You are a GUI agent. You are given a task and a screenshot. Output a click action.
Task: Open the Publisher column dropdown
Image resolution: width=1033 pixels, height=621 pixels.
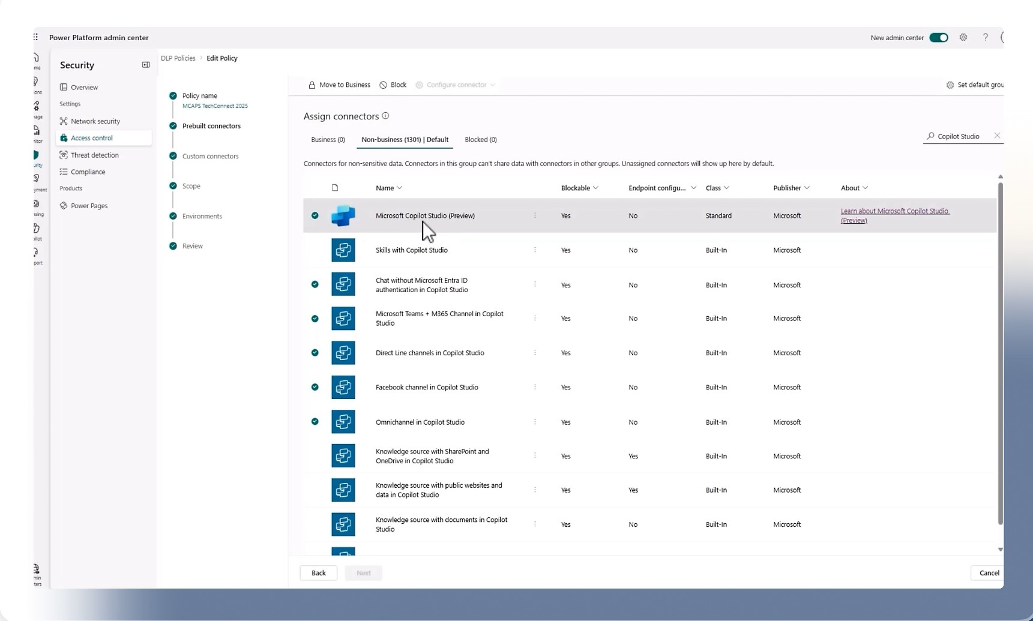pos(807,188)
